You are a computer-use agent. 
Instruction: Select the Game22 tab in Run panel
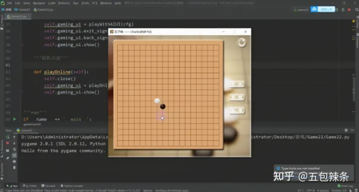click(x=26, y=130)
